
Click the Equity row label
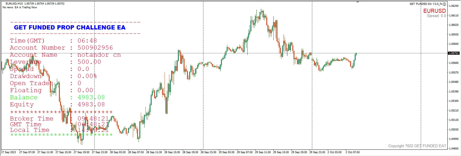(22, 104)
